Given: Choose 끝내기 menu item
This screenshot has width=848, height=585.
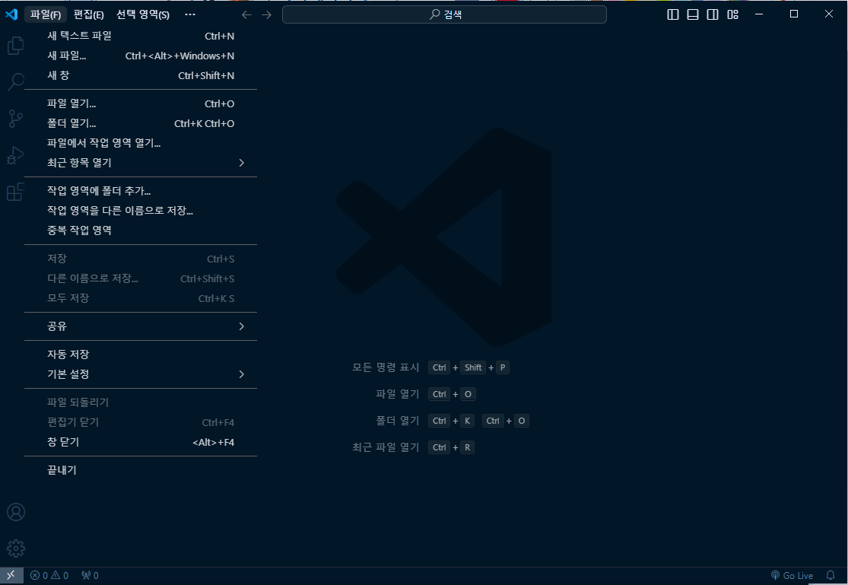Looking at the screenshot, I should point(141,470).
